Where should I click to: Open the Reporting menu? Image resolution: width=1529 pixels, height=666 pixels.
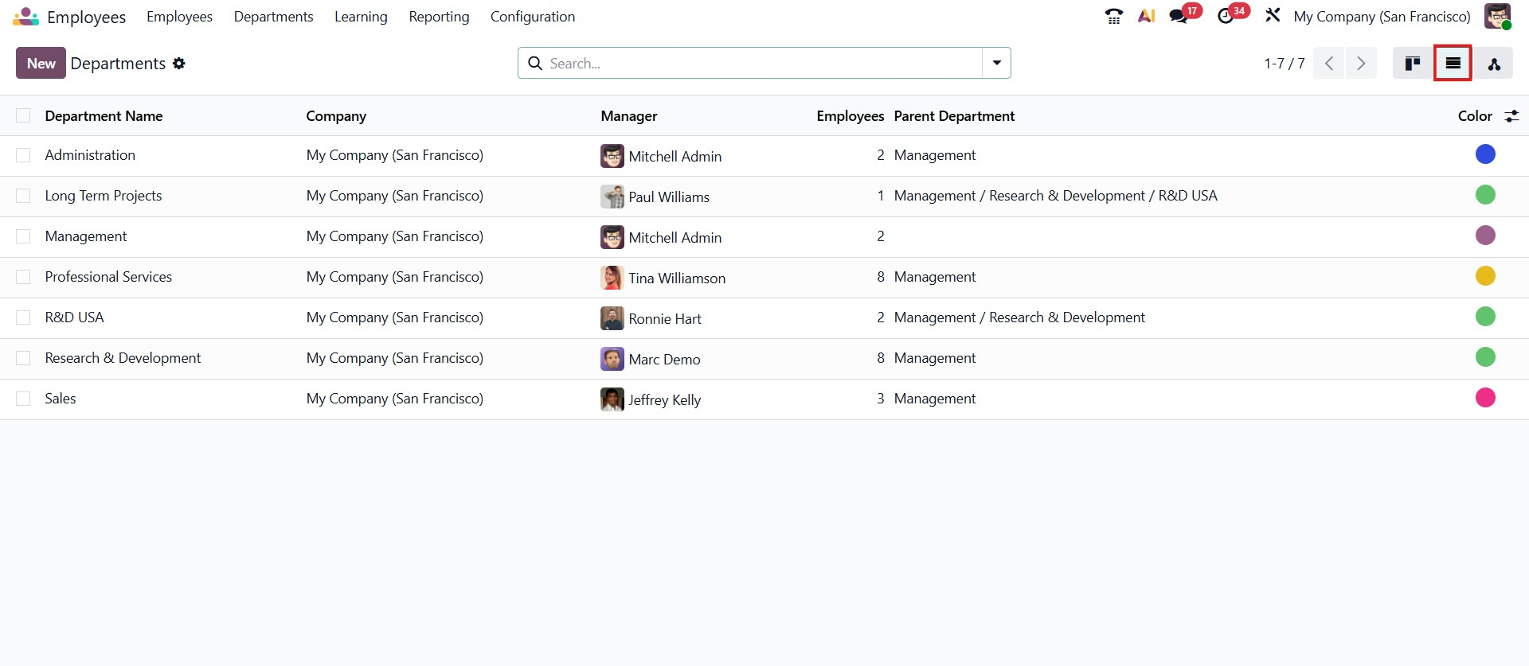(439, 17)
